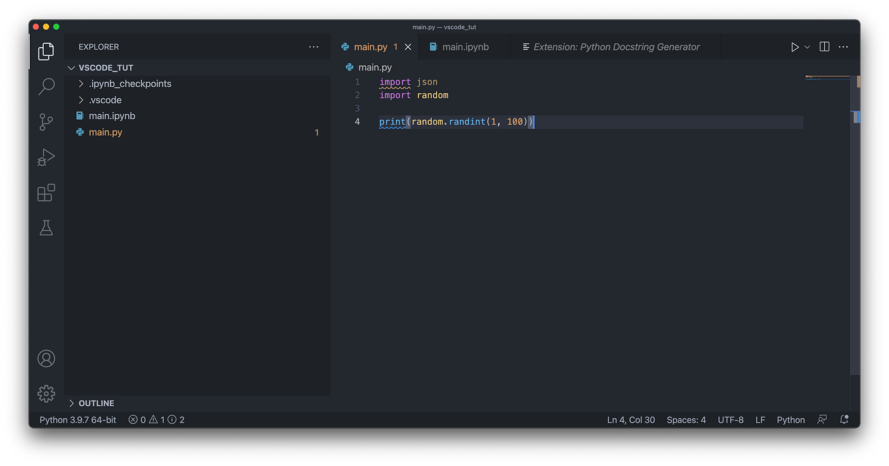This screenshot has width=889, height=466.
Task: Open the Extensions view
Action: [46, 193]
